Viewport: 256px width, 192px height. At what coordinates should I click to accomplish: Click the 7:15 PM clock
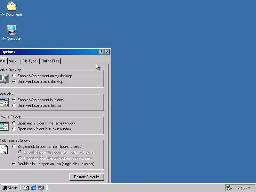click(244, 188)
